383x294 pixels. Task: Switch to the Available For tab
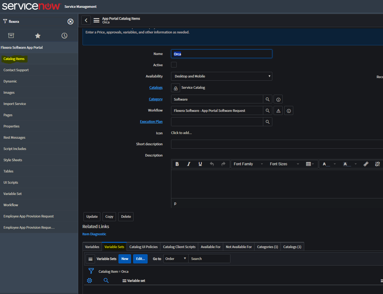point(211,247)
